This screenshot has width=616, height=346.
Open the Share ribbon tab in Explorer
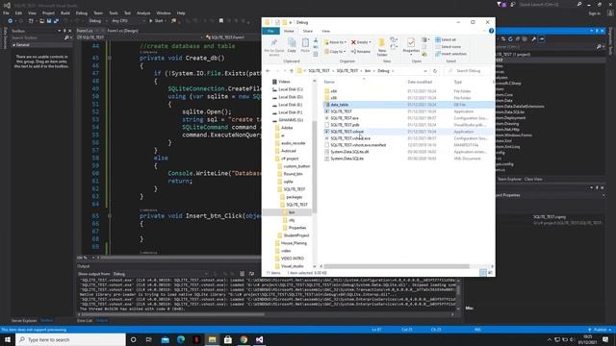click(x=308, y=31)
